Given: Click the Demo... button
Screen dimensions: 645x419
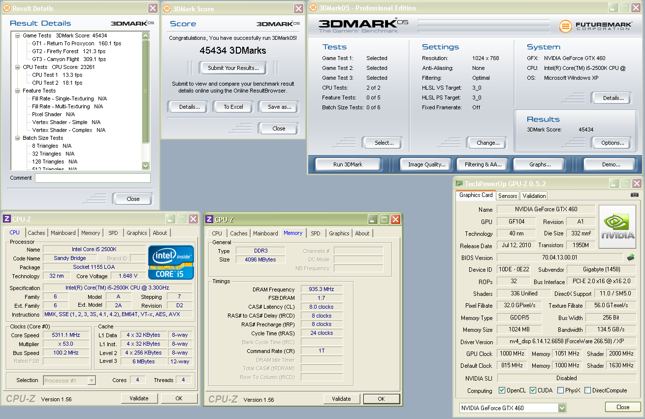Looking at the screenshot, I should pyautogui.click(x=611, y=164).
